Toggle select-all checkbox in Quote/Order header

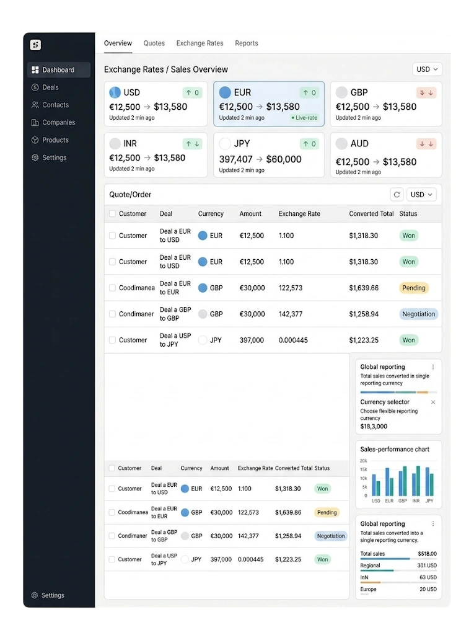pos(113,213)
